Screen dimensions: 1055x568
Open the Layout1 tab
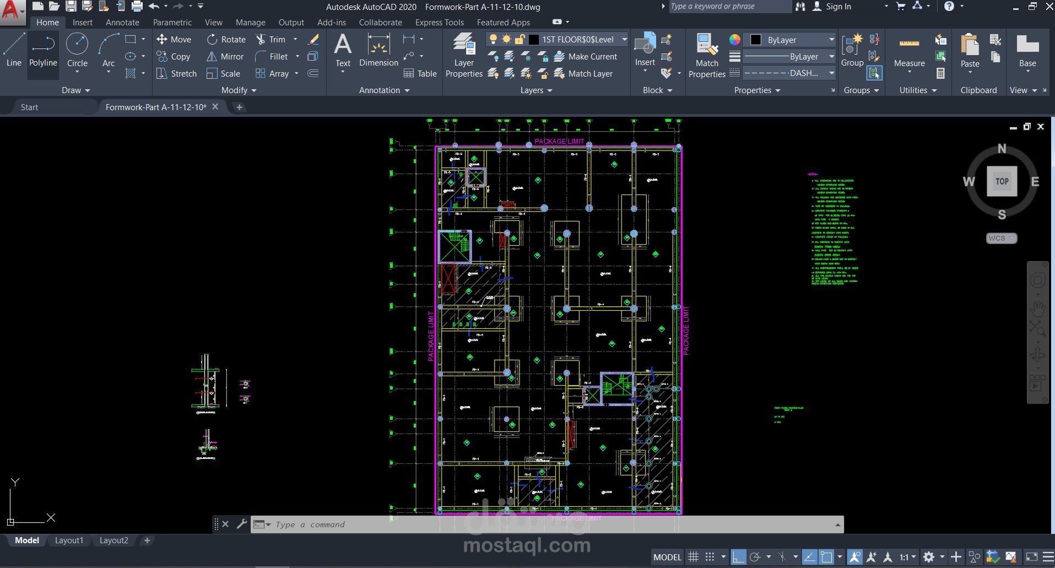pos(69,540)
